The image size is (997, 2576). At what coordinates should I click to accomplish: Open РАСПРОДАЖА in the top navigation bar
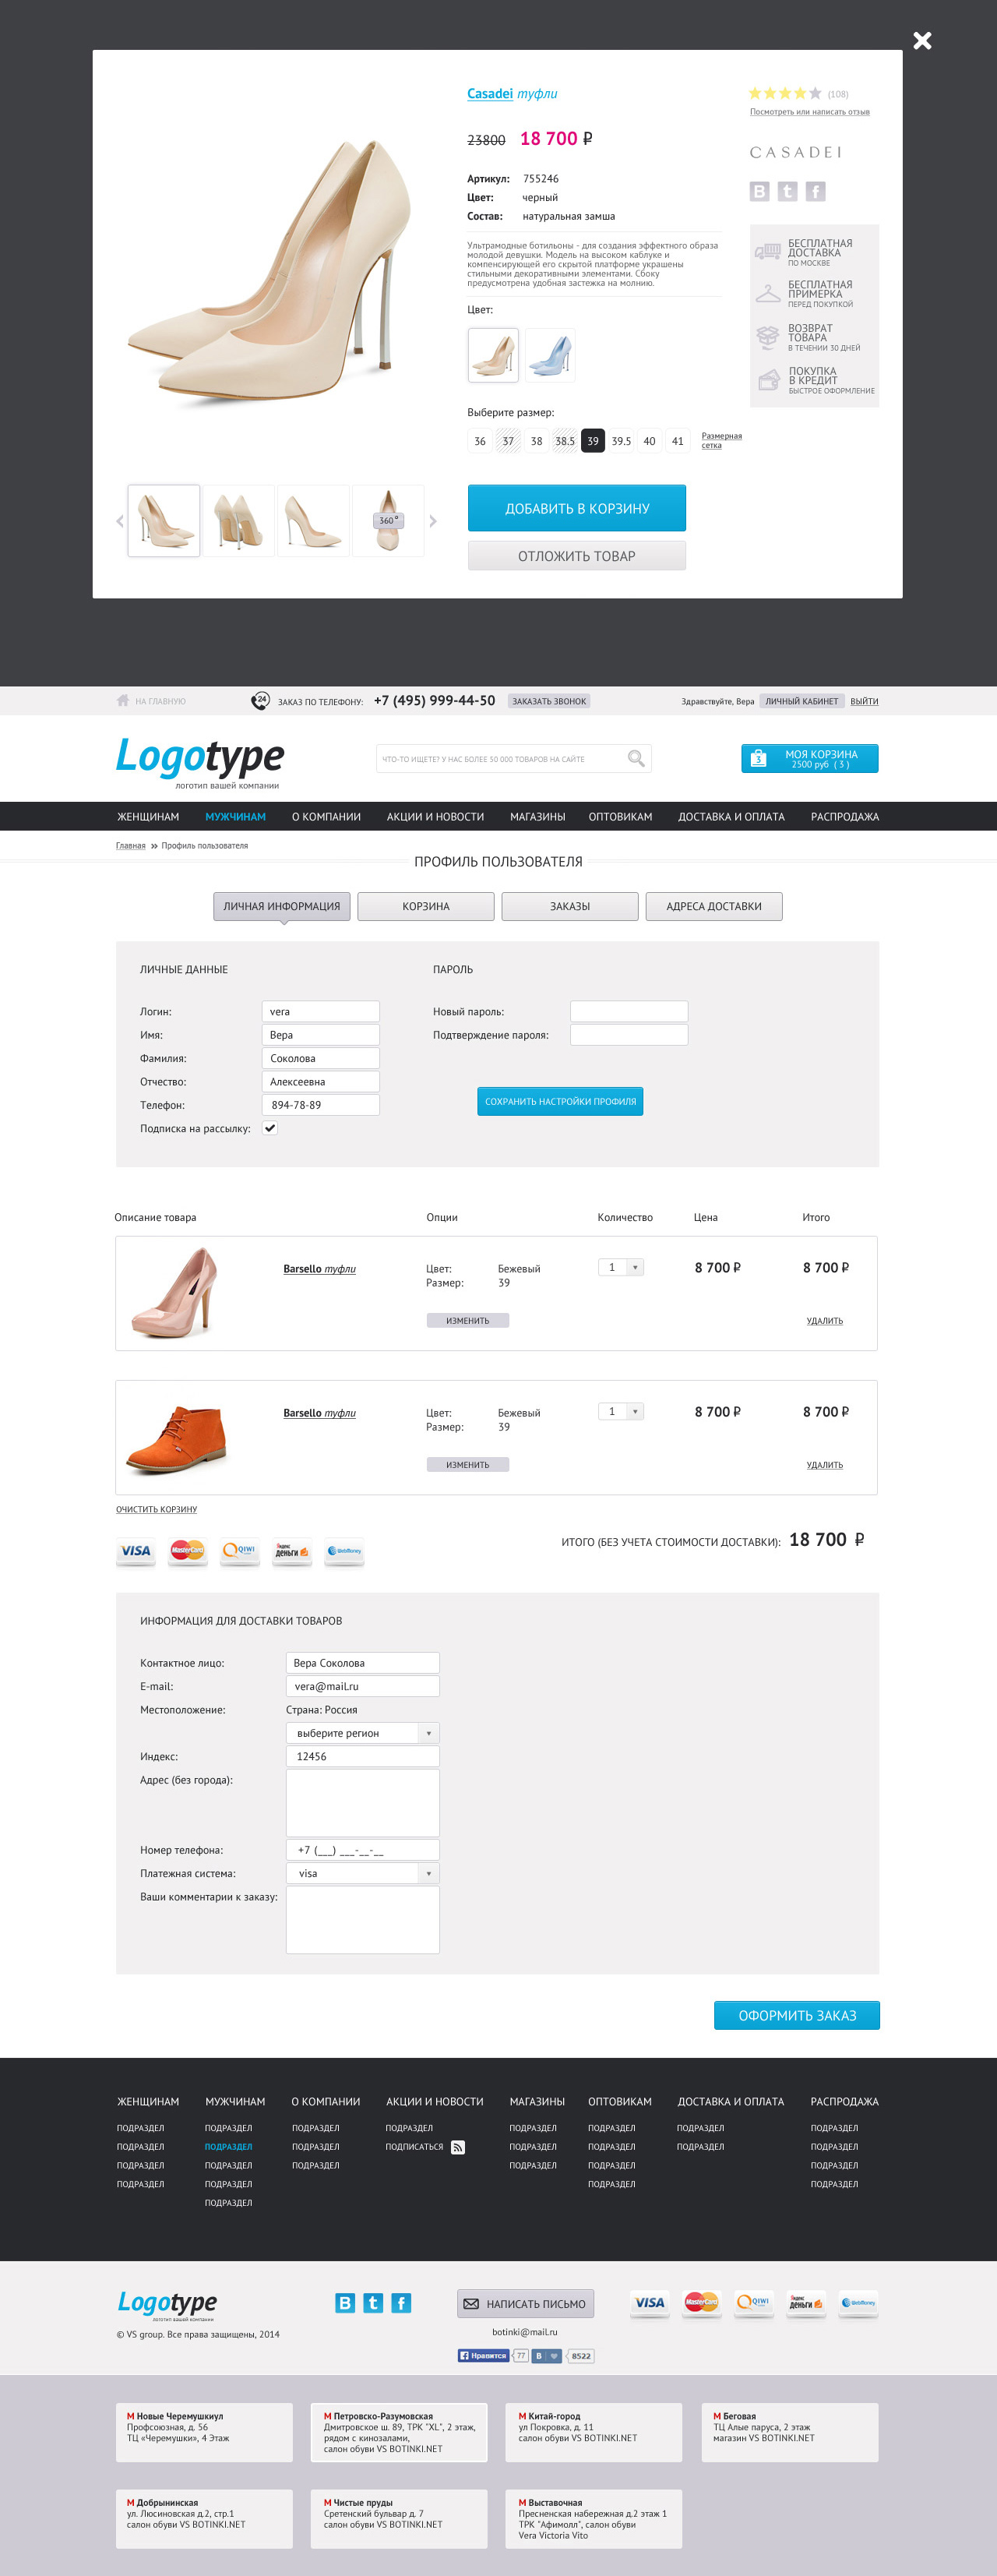[x=845, y=817]
